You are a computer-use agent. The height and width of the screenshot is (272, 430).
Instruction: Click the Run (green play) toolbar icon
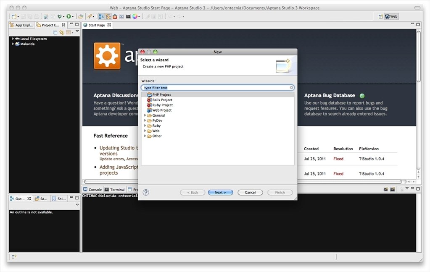68,16
